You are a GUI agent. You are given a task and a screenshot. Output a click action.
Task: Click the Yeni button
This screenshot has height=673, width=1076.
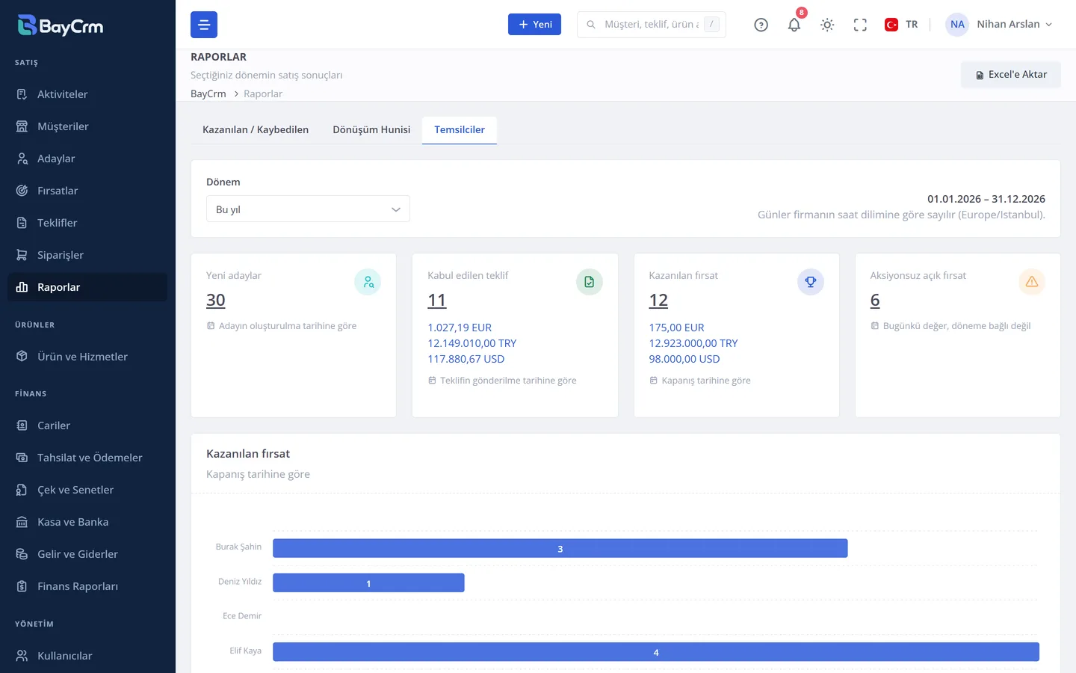(x=534, y=25)
